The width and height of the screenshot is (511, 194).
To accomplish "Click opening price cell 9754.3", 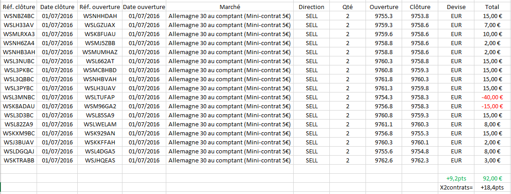I will (384, 97).
